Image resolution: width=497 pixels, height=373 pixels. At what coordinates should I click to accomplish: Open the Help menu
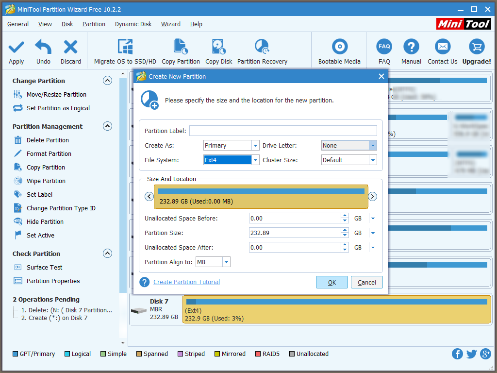pyautogui.click(x=196, y=24)
